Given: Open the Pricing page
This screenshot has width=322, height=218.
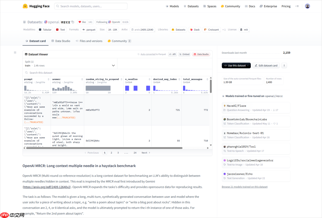Looking at the screenshot, I should (x=286, y=6).
